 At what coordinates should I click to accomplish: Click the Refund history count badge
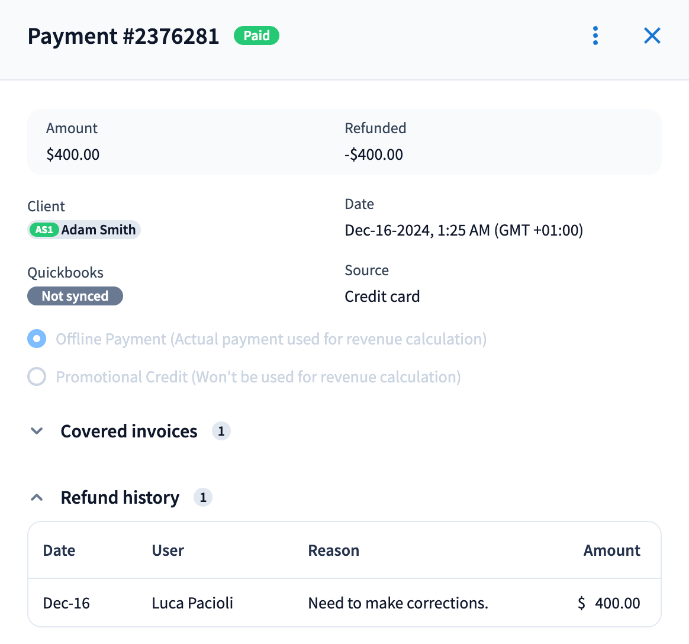pos(203,497)
